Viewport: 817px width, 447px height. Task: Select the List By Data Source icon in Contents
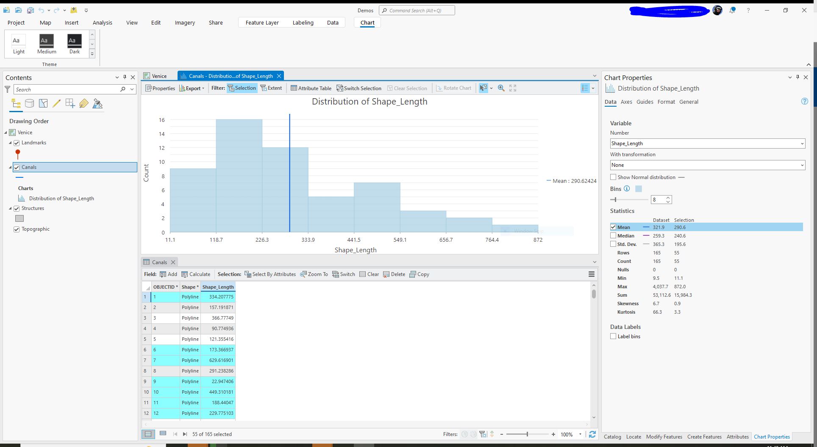(x=29, y=103)
